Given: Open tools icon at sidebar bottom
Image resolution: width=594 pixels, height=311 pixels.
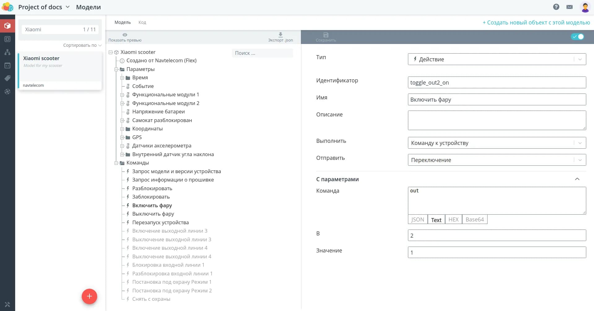Looking at the screenshot, I should (x=7, y=304).
